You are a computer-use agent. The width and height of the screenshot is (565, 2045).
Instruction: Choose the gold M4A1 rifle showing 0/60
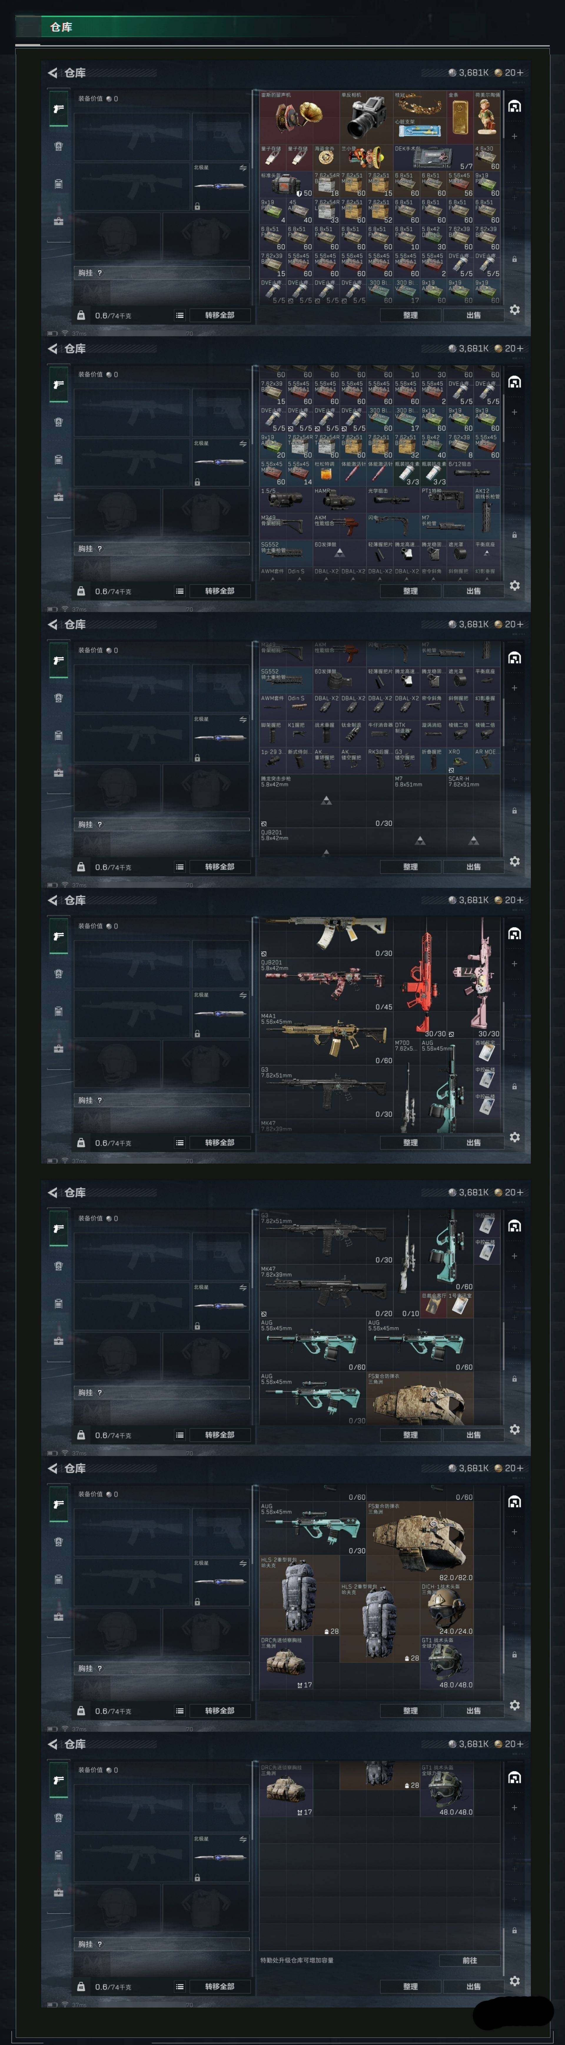pos(326,1038)
